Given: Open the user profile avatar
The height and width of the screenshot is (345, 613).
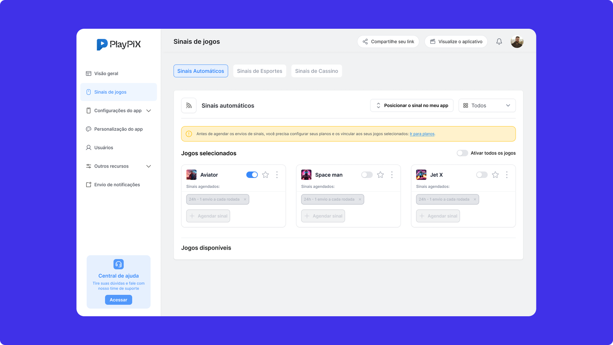Looking at the screenshot, I should [517, 41].
